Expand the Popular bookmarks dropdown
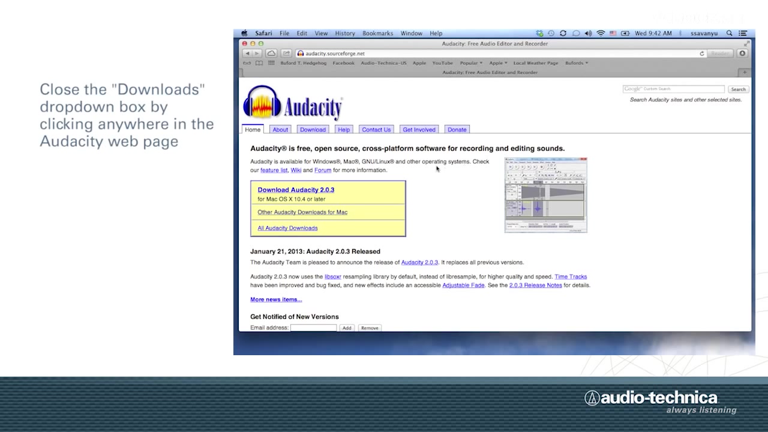 click(471, 63)
